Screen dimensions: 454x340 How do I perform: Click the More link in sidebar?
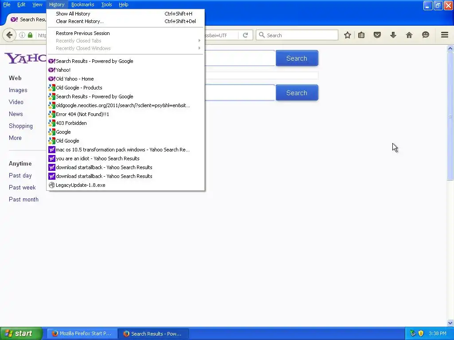[x=15, y=138]
